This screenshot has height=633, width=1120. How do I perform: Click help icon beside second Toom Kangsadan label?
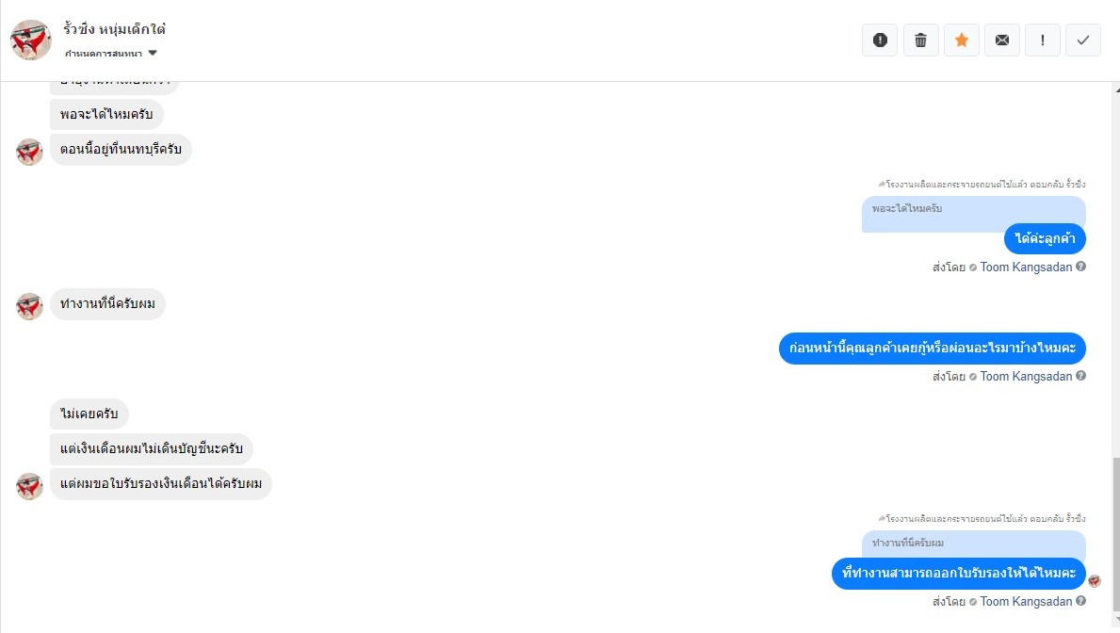coord(1080,376)
